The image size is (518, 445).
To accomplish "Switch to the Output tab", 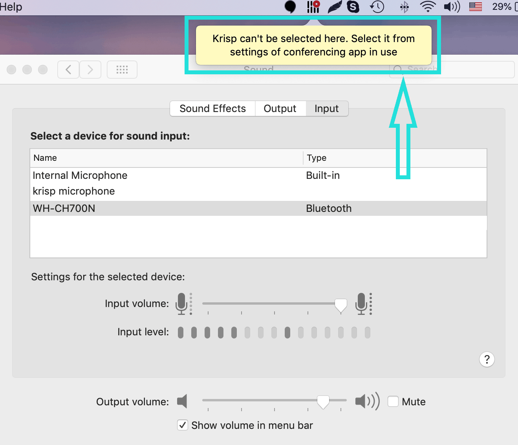I will 280,108.
